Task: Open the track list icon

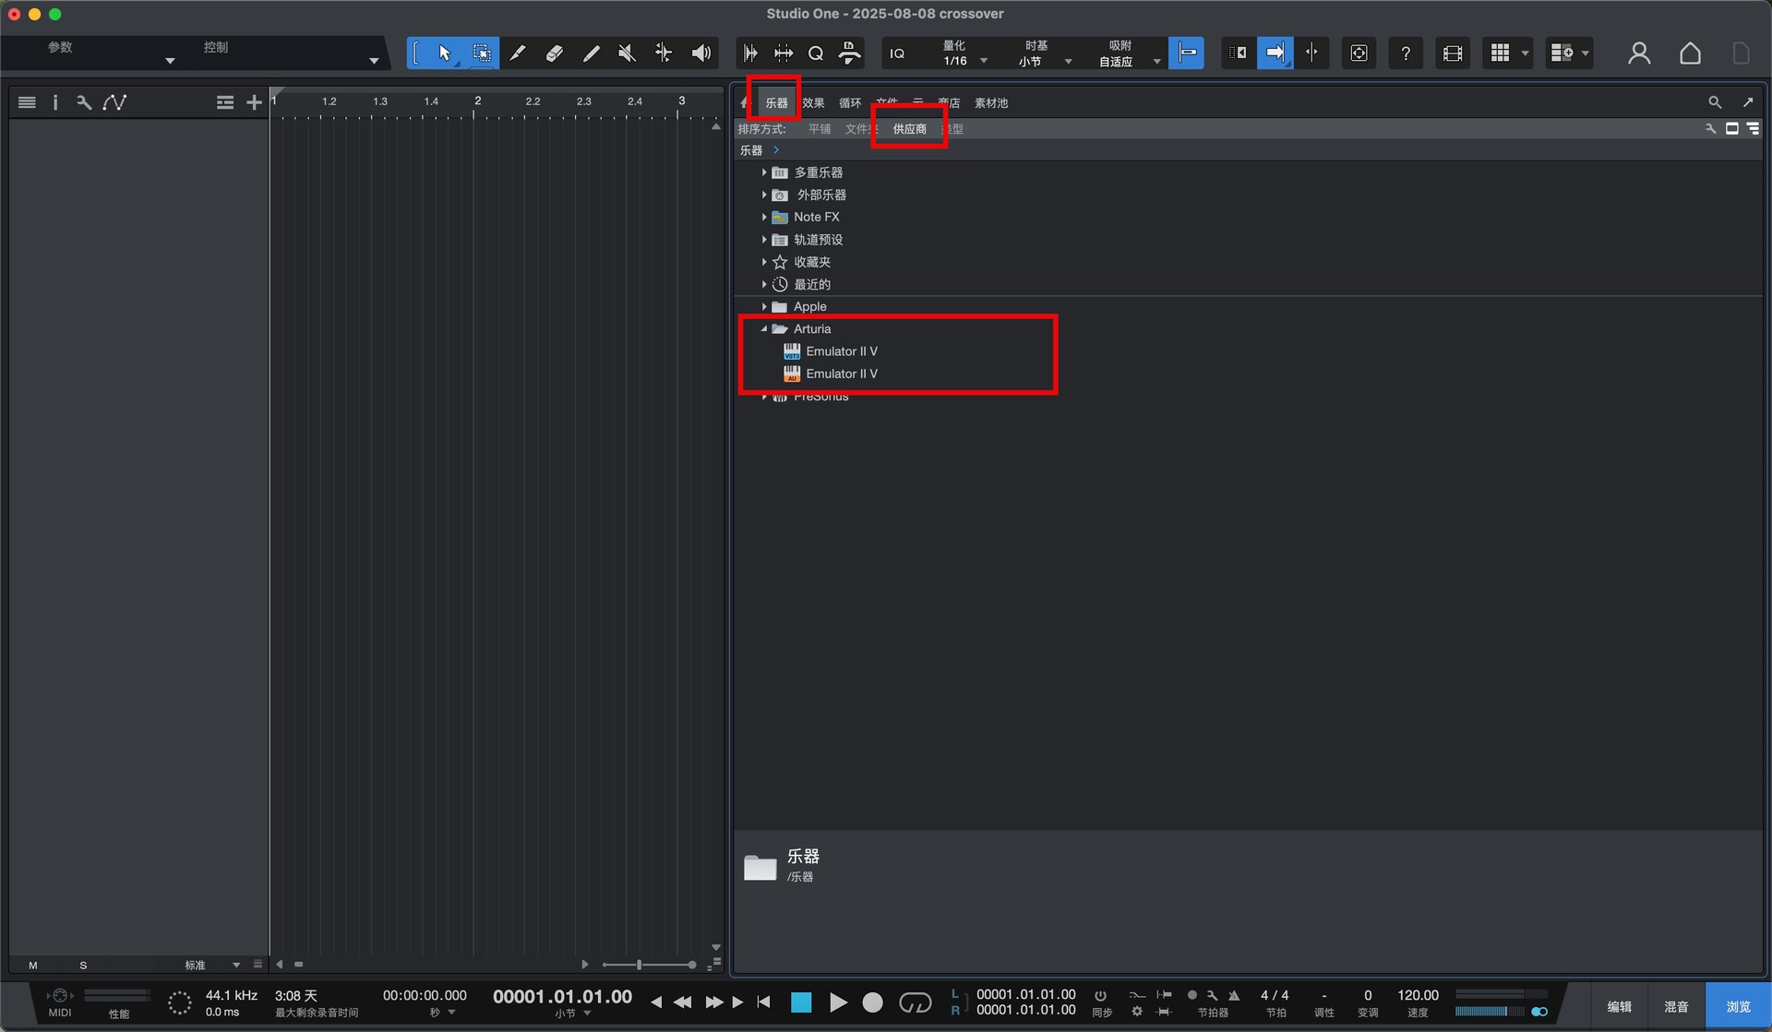Action: coord(27,102)
